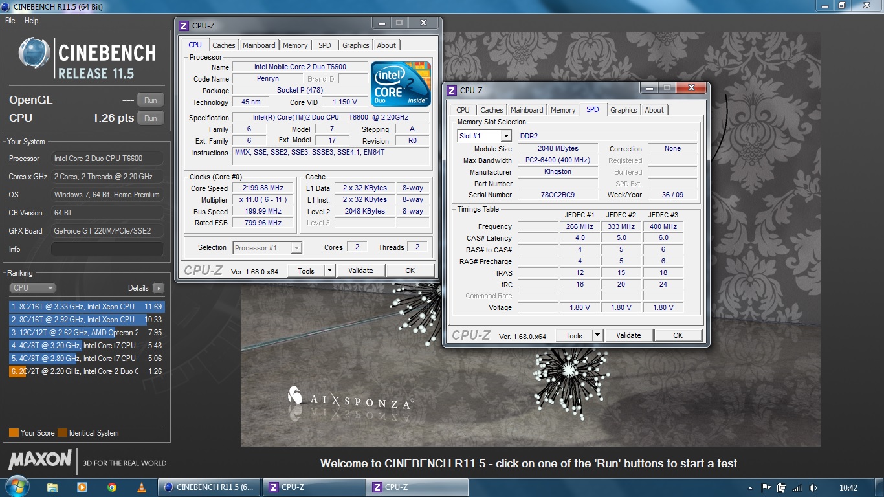Click the Identical System legend swatch
The image size is (884, 497).
click(x=62, y=433)
